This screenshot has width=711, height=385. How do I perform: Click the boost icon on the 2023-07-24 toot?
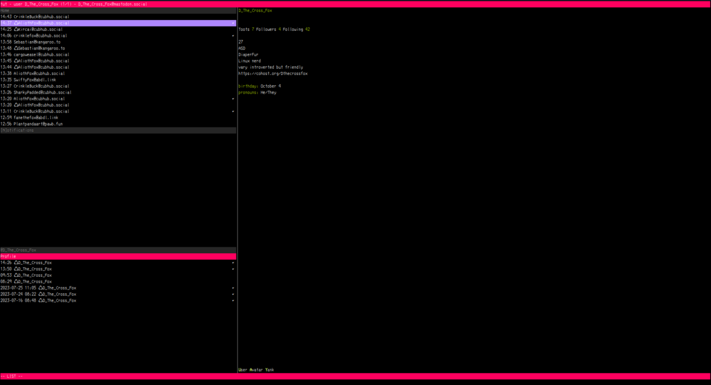tap(41, 294)
